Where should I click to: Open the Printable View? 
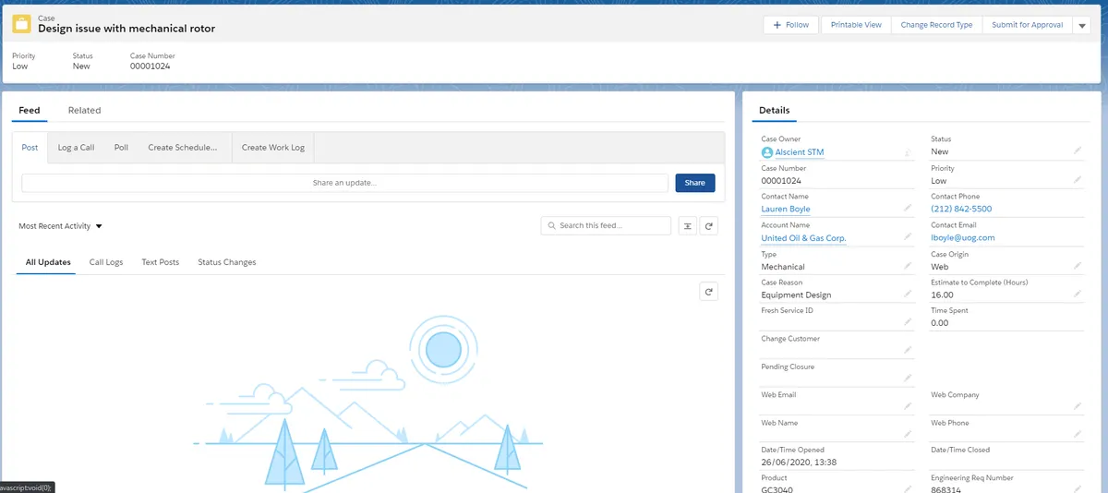pos(856,25)
